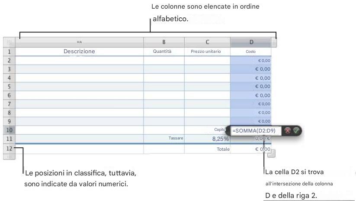Image resolution: width=356 pixels, height=201 pixels.
Task: Select row header 9
Action: pyautogui.click(x=10, y=121)
